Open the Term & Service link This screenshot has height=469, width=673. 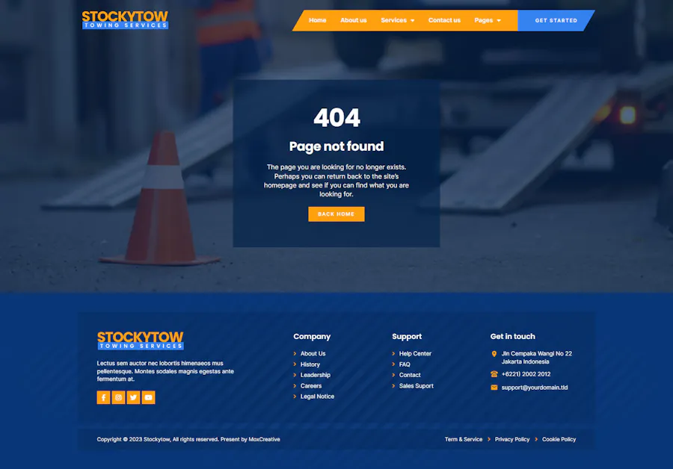tap(464, 439)
